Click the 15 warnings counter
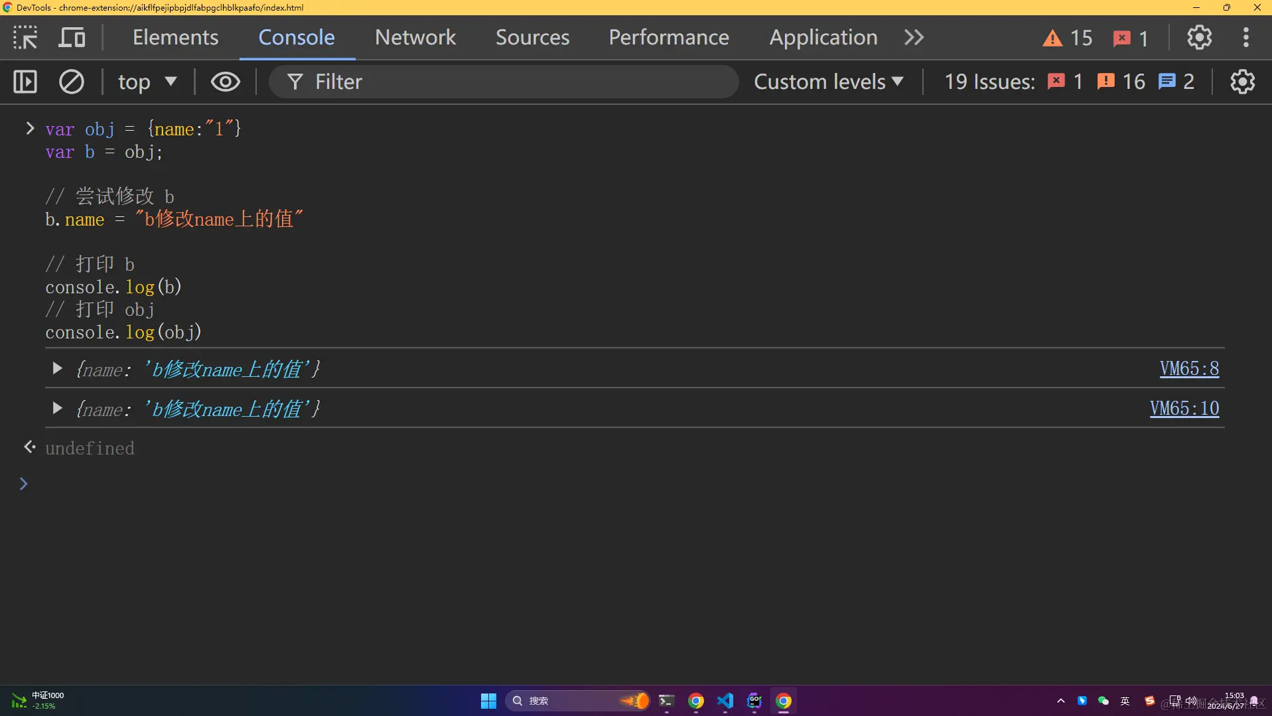 1067,38
